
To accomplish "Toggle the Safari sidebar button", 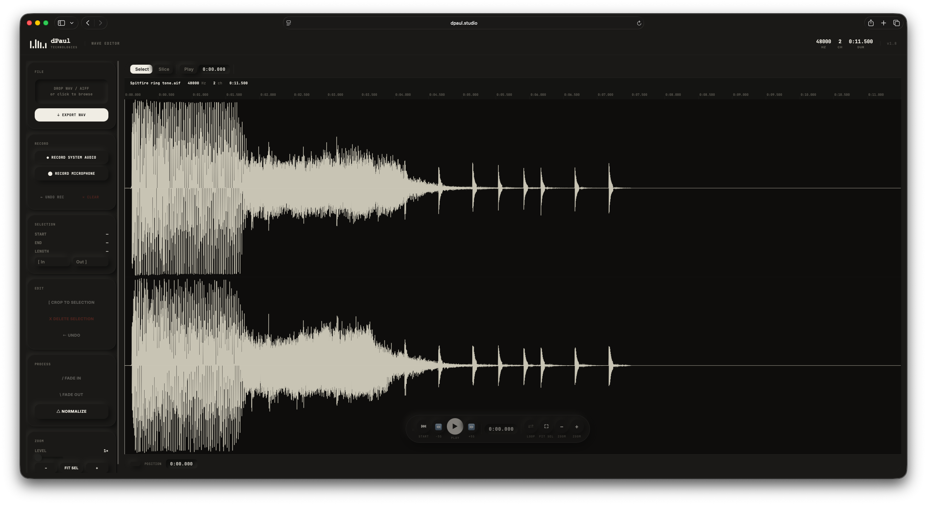I will 62,23.
